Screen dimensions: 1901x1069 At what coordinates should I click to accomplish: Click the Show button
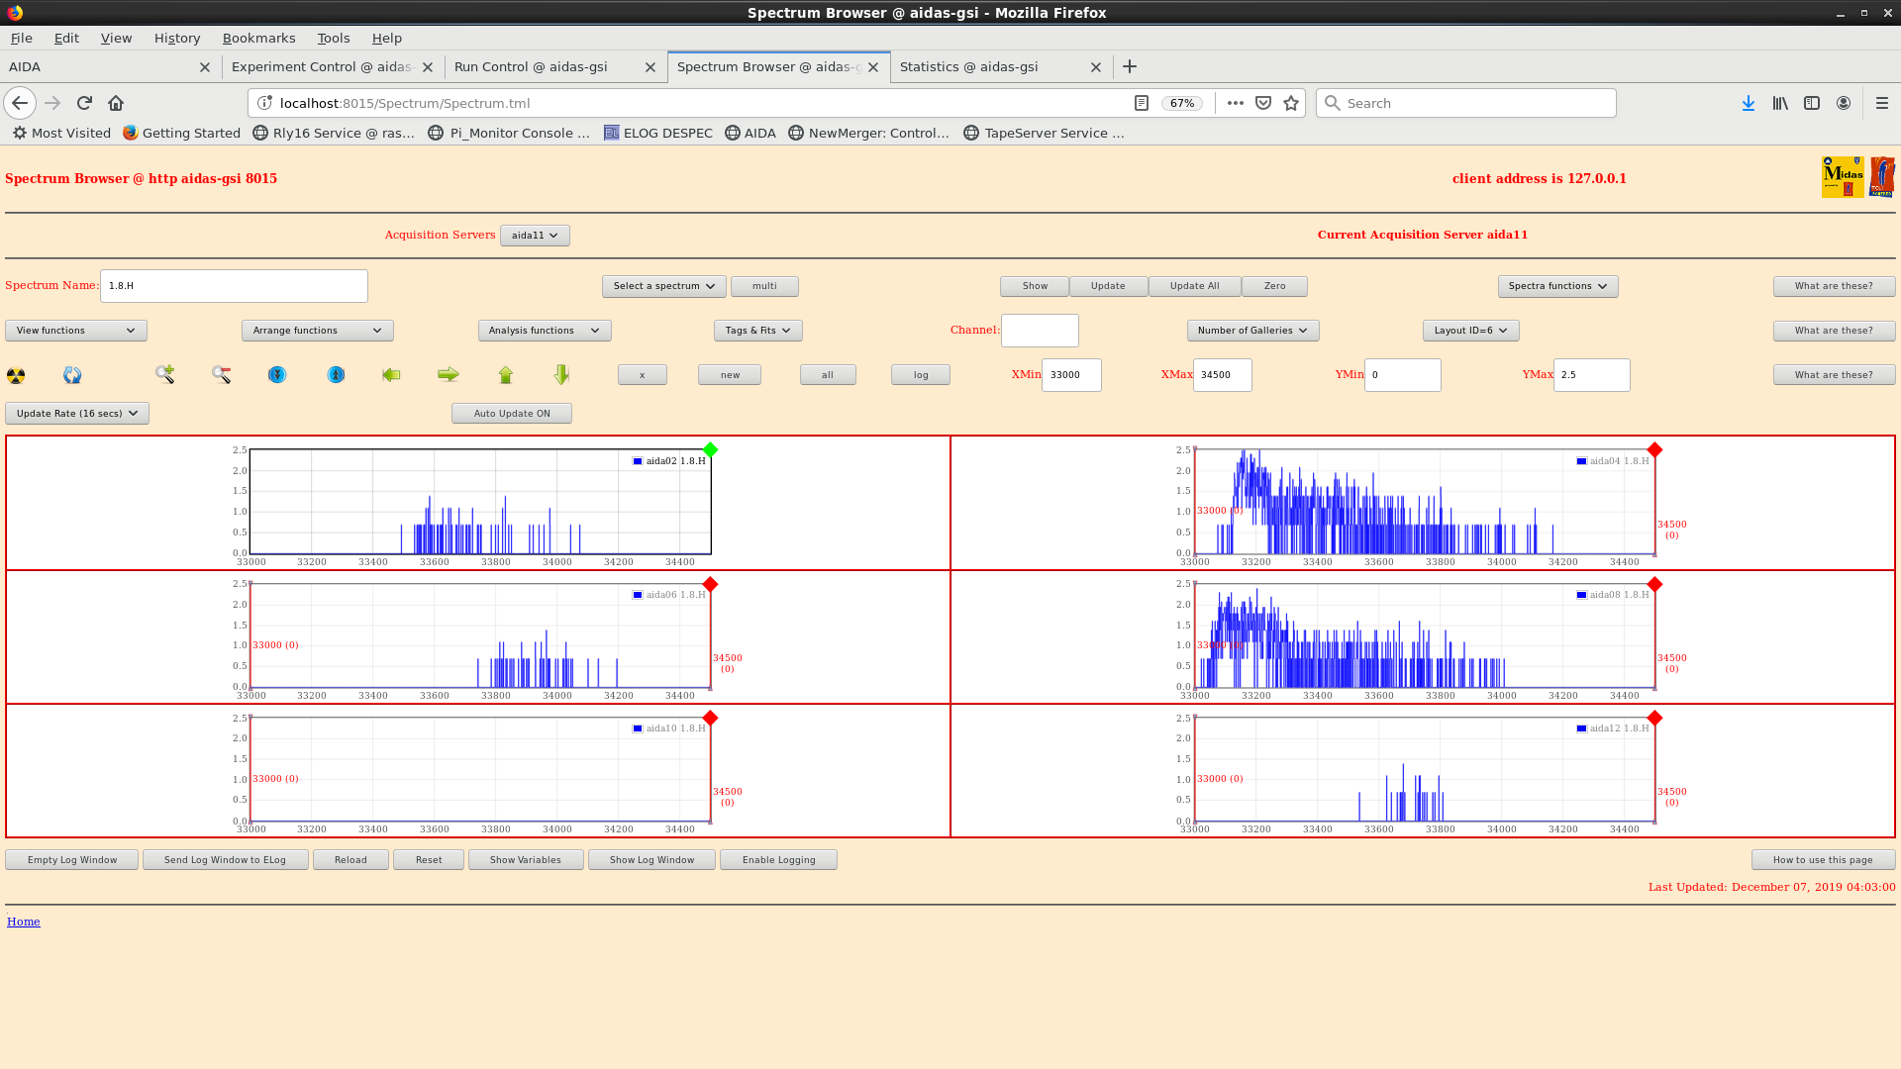coord(1035,286)
